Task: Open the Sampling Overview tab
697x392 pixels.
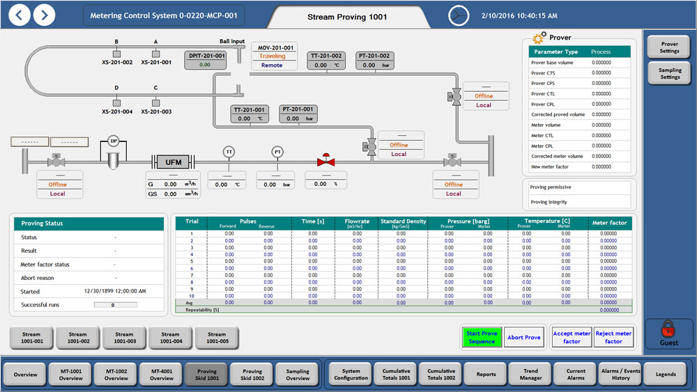Action: [298, 374]
